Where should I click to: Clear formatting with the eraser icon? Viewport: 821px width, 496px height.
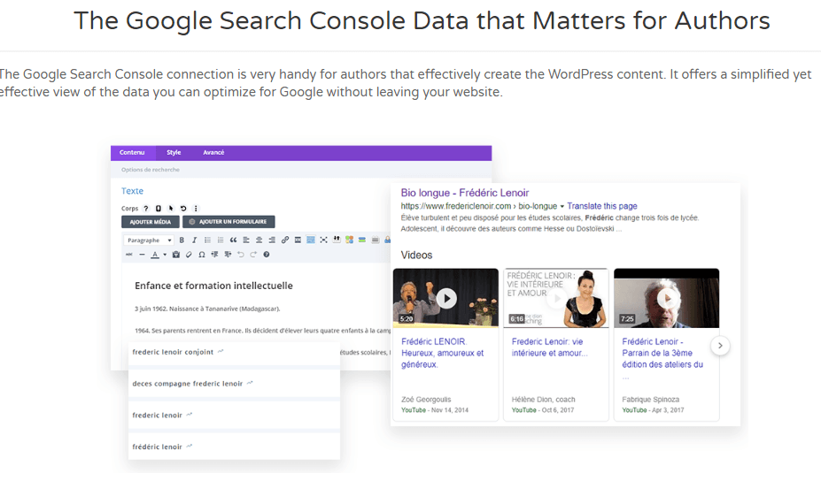coord(189,255)
